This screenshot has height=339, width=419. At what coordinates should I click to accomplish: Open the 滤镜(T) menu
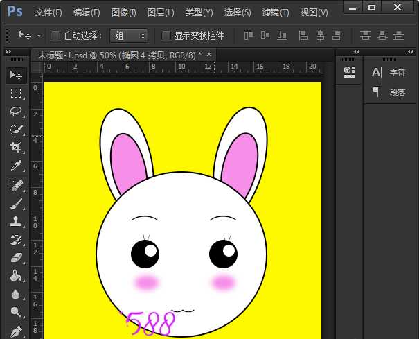coord(276,12)
